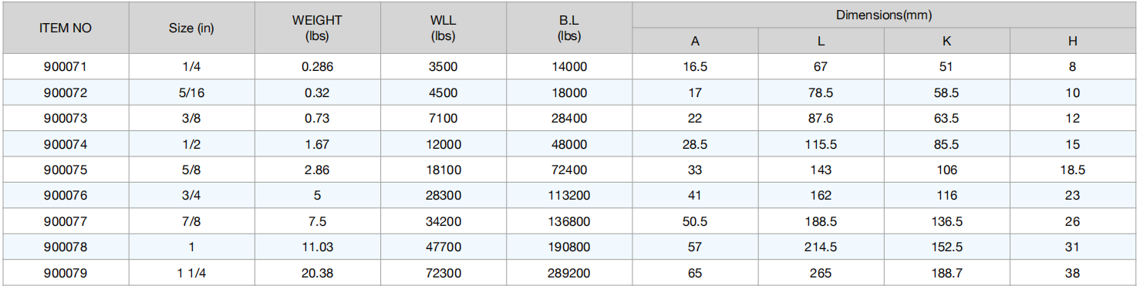Select the WLL (lbs) column header
This screenshot has width=1140, height=289.
coord(443,28)
